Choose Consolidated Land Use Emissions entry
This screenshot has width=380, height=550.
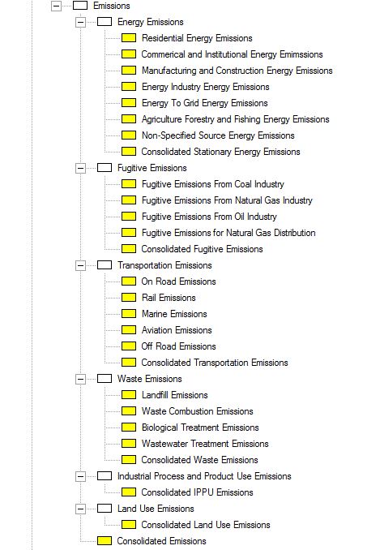206,525
